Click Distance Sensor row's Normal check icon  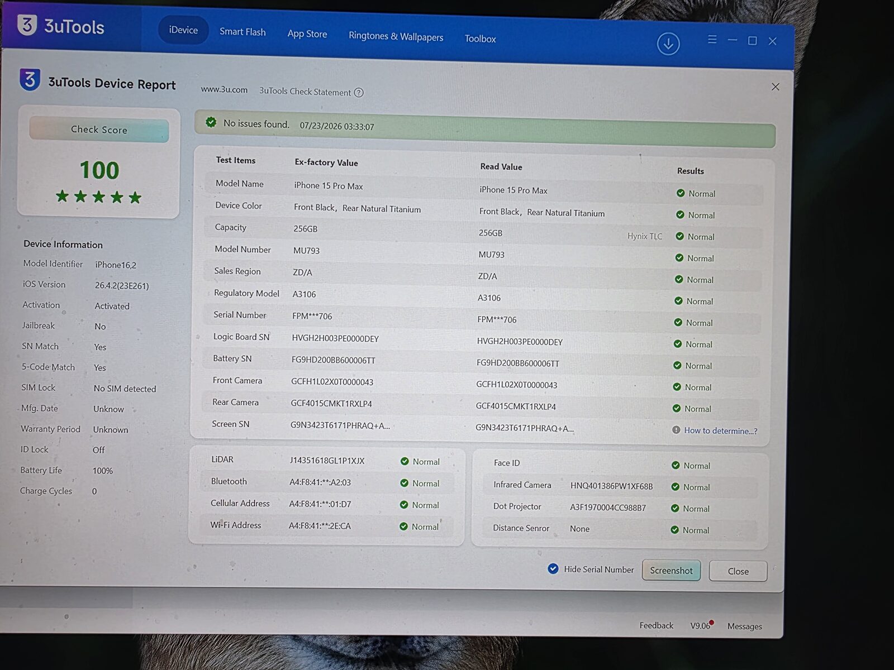[x=674, y=530]
